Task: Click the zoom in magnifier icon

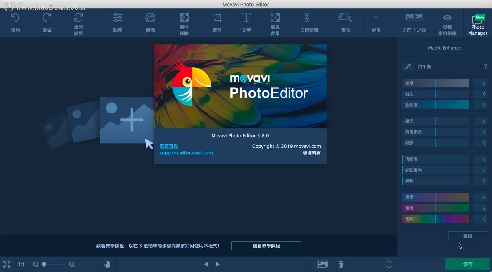Action: (71, 264)
